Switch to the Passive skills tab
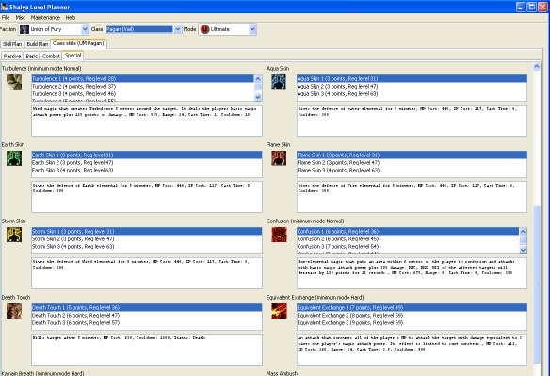Viewport: 550px width, 376px height. coord(12,57)
